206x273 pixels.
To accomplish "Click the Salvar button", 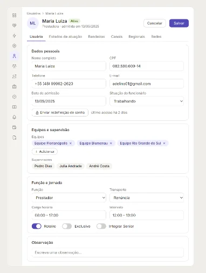I will click(x=179, y=23).
